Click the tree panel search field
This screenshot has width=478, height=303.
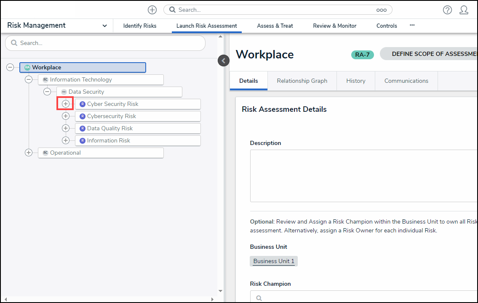click(x=105, y=43)
